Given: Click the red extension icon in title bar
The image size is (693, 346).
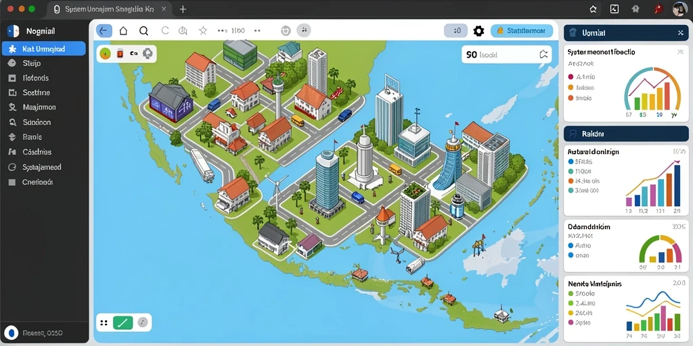Looking at the screenshot, I should [x=658, y=9].
